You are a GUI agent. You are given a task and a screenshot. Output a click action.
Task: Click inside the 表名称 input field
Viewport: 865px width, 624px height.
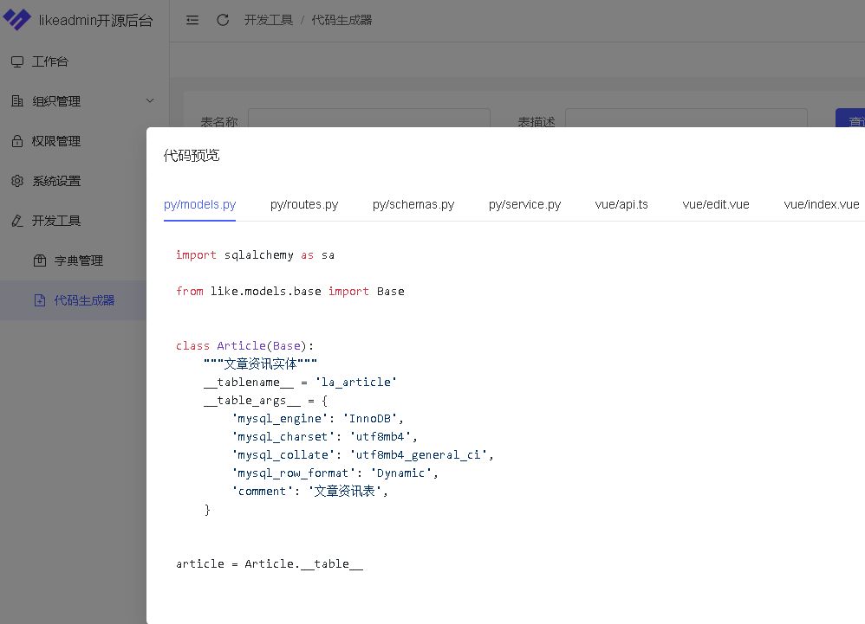click(368, 120)
